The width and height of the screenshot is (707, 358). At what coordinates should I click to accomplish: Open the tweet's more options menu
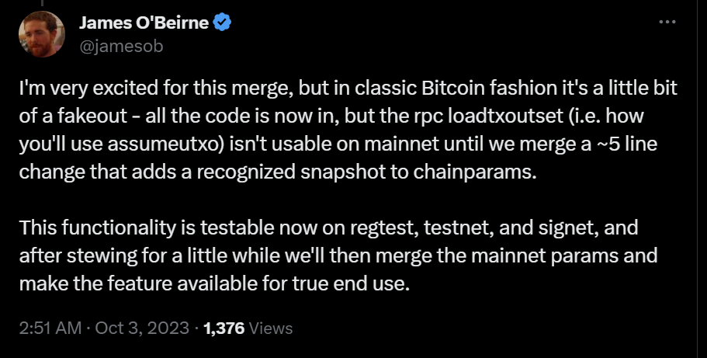pyautogui.click(x=667, y=23)
